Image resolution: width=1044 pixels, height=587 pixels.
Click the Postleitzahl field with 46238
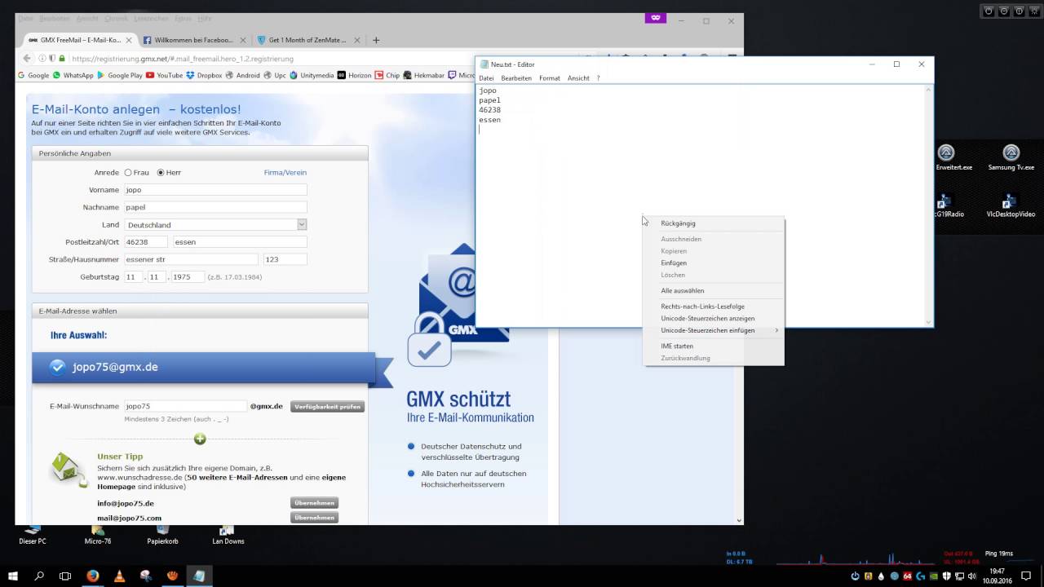pos(146,242)
